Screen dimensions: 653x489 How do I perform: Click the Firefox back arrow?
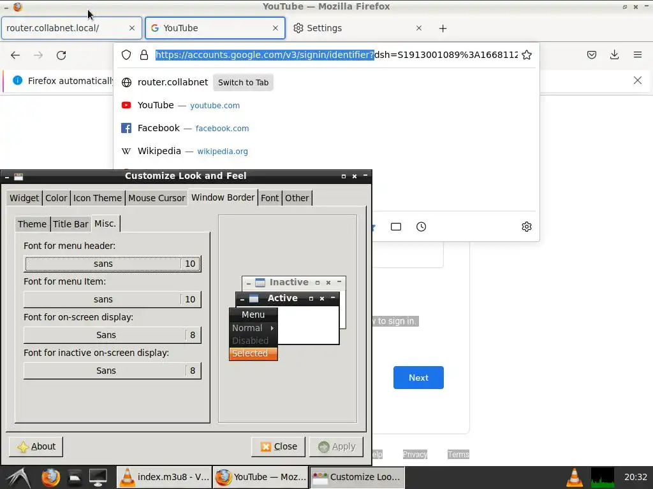coord(15,55)
